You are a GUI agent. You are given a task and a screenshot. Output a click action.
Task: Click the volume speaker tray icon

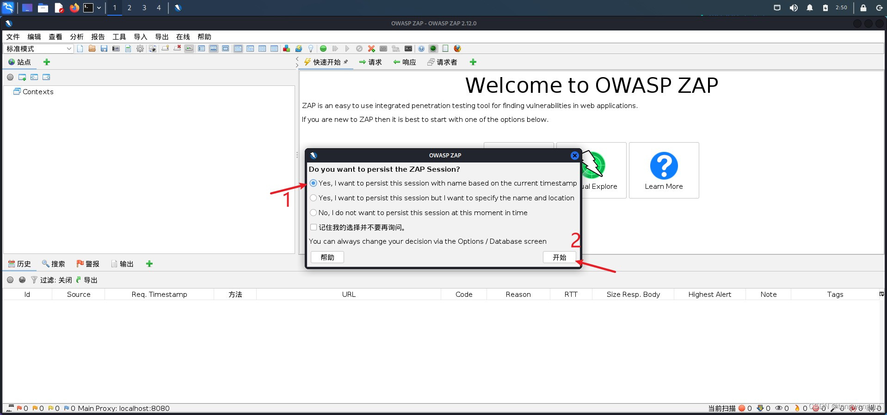point(794,8)
